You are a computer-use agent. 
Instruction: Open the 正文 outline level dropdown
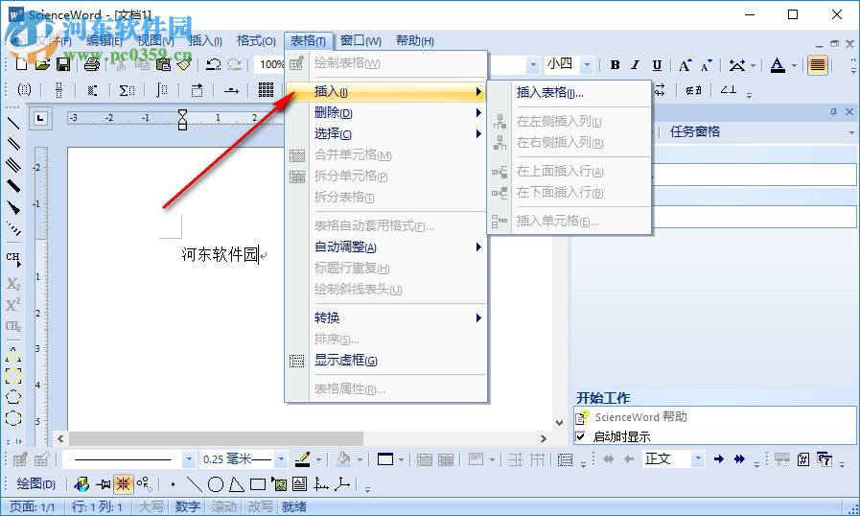[698, 458]
